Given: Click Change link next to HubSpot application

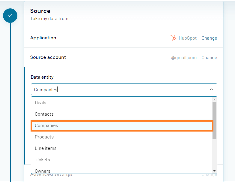Looking at the screenshot, I should pos(209,38).
